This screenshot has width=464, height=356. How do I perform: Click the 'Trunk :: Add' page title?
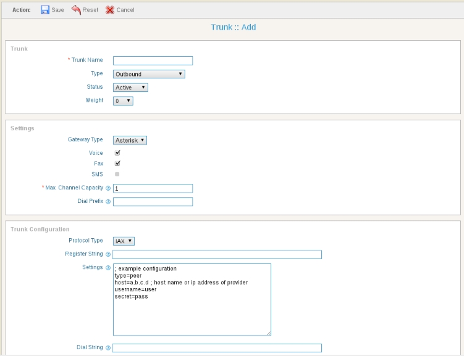(234, 27)
